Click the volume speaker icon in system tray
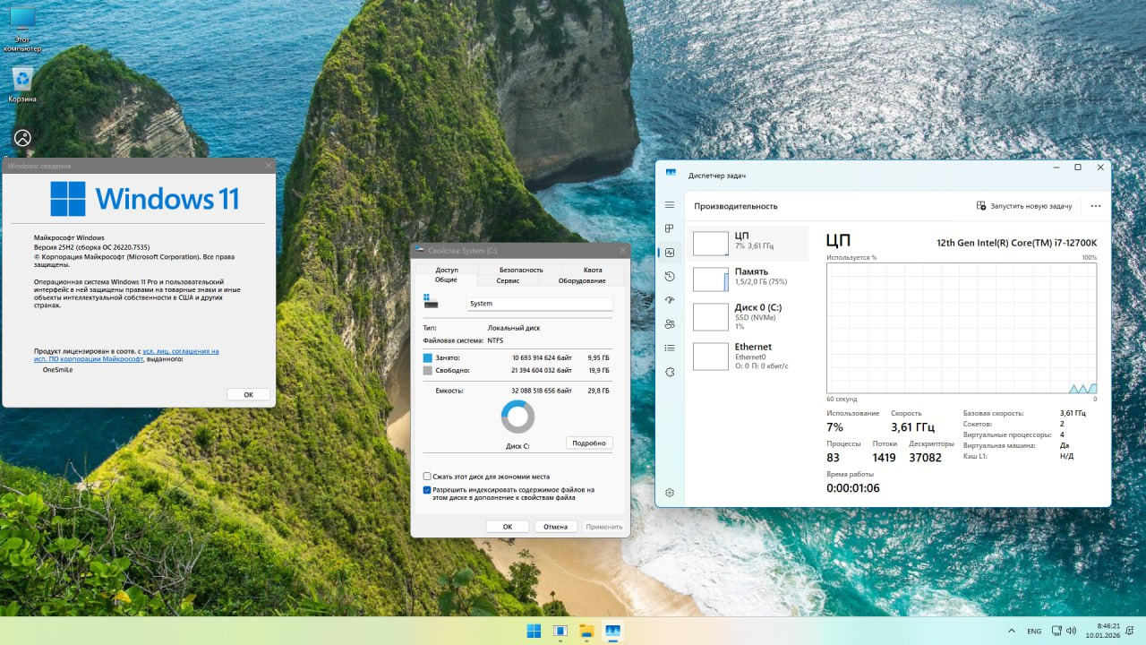Viewport: 1146px width, 645px height. pyautogui.click(x=1072, y=631)
